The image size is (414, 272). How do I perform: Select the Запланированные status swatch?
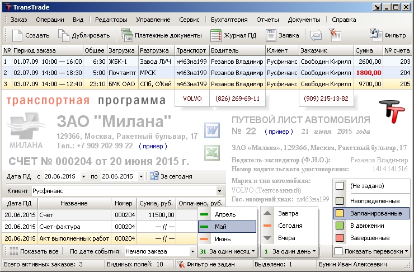[339, 213]
